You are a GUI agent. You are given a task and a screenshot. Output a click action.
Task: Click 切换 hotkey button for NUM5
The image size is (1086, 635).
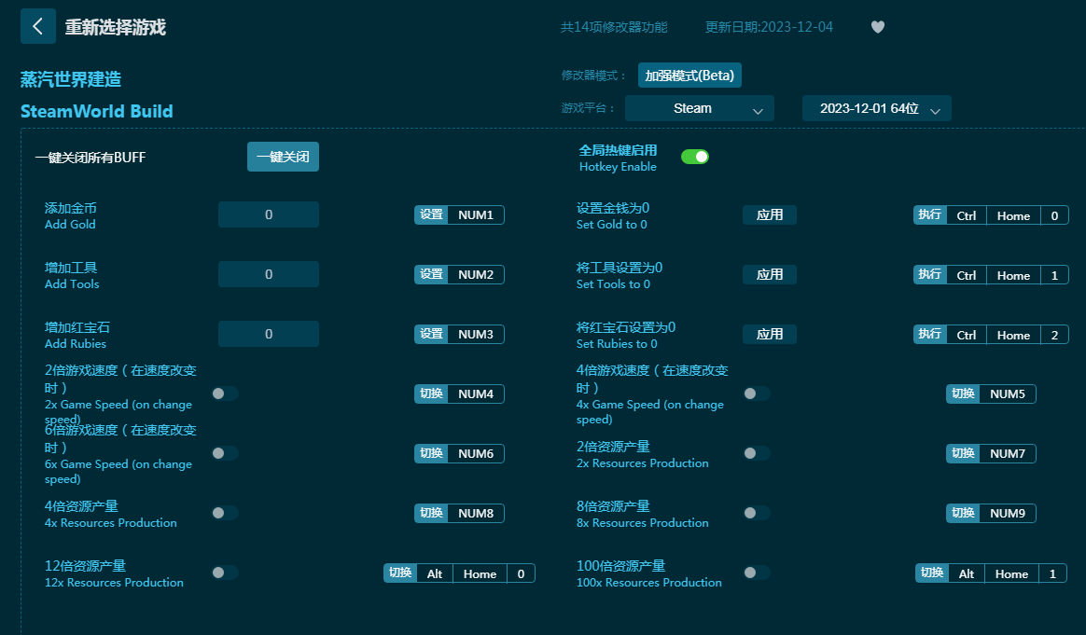[963, 393]
